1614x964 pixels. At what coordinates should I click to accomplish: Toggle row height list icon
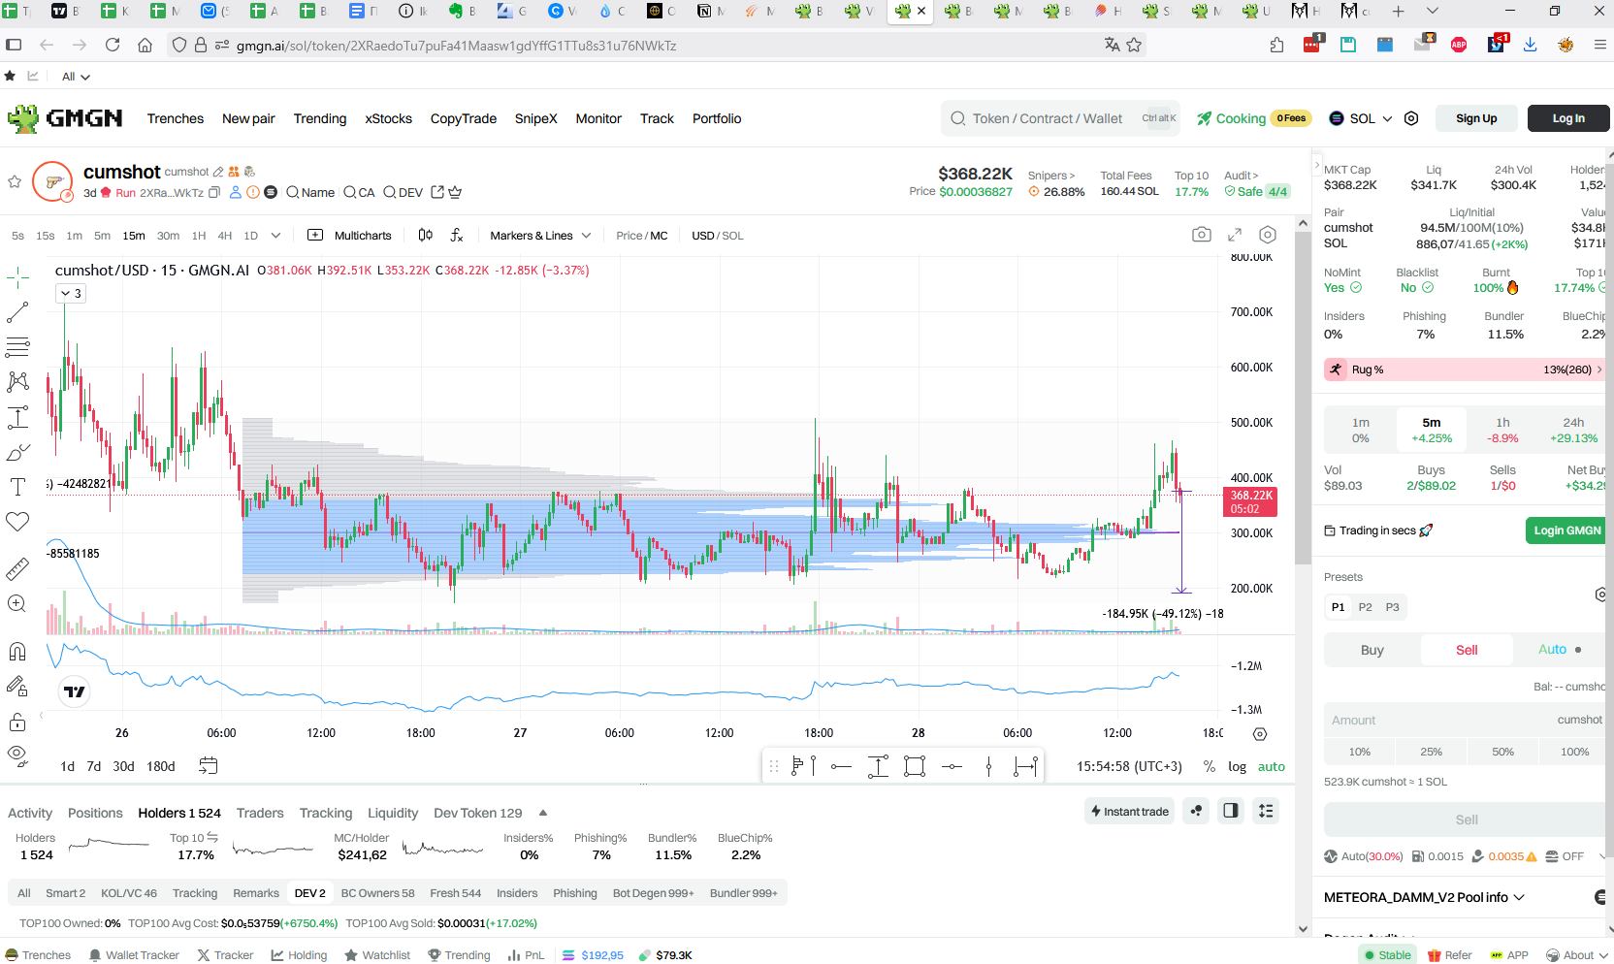click(x=1266, y=811)
